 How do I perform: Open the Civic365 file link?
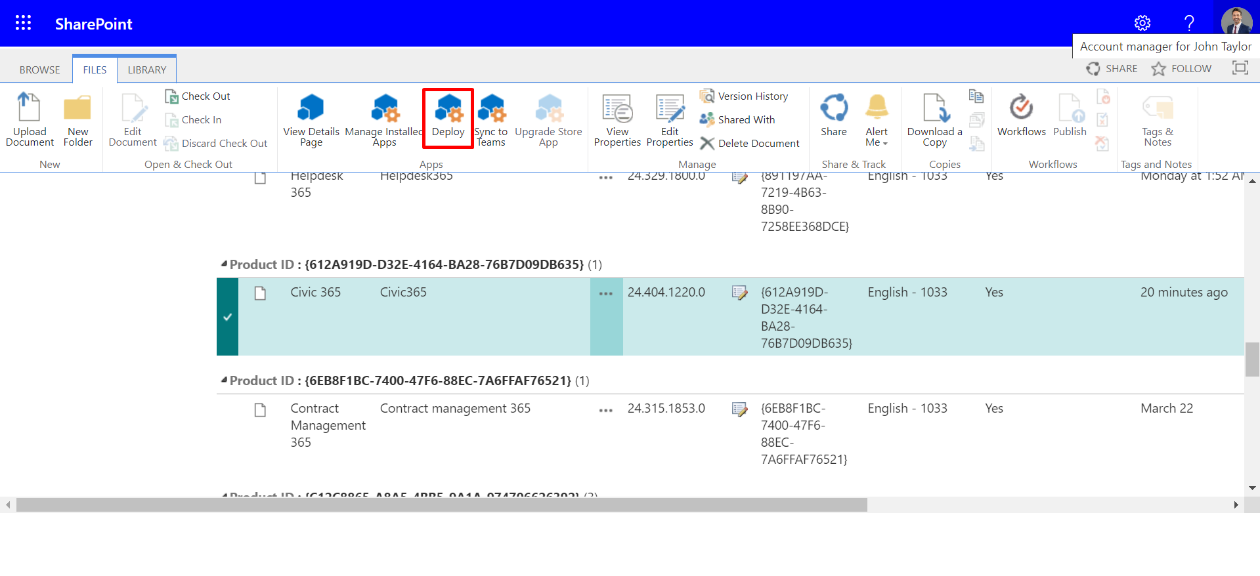click(403, 292)
